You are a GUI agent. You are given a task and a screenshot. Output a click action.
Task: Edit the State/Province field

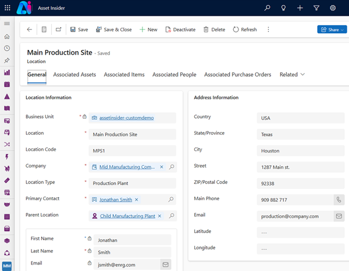pos(301,134)
